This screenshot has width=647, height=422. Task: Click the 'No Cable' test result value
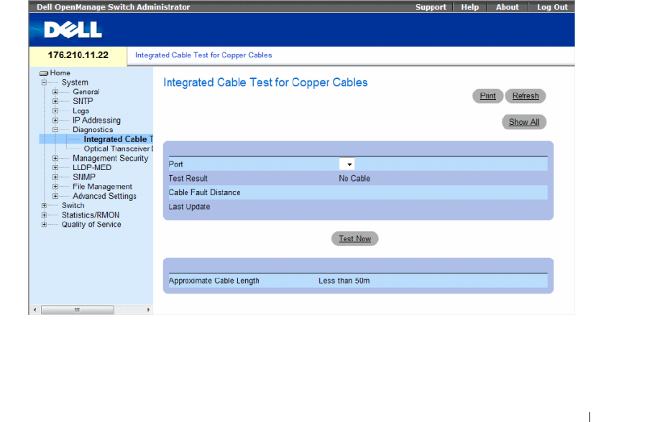pos(354,179)
